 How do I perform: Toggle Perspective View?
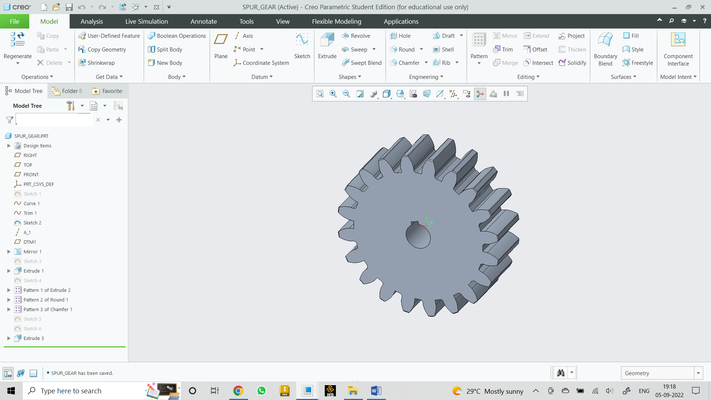coord(427,94)
